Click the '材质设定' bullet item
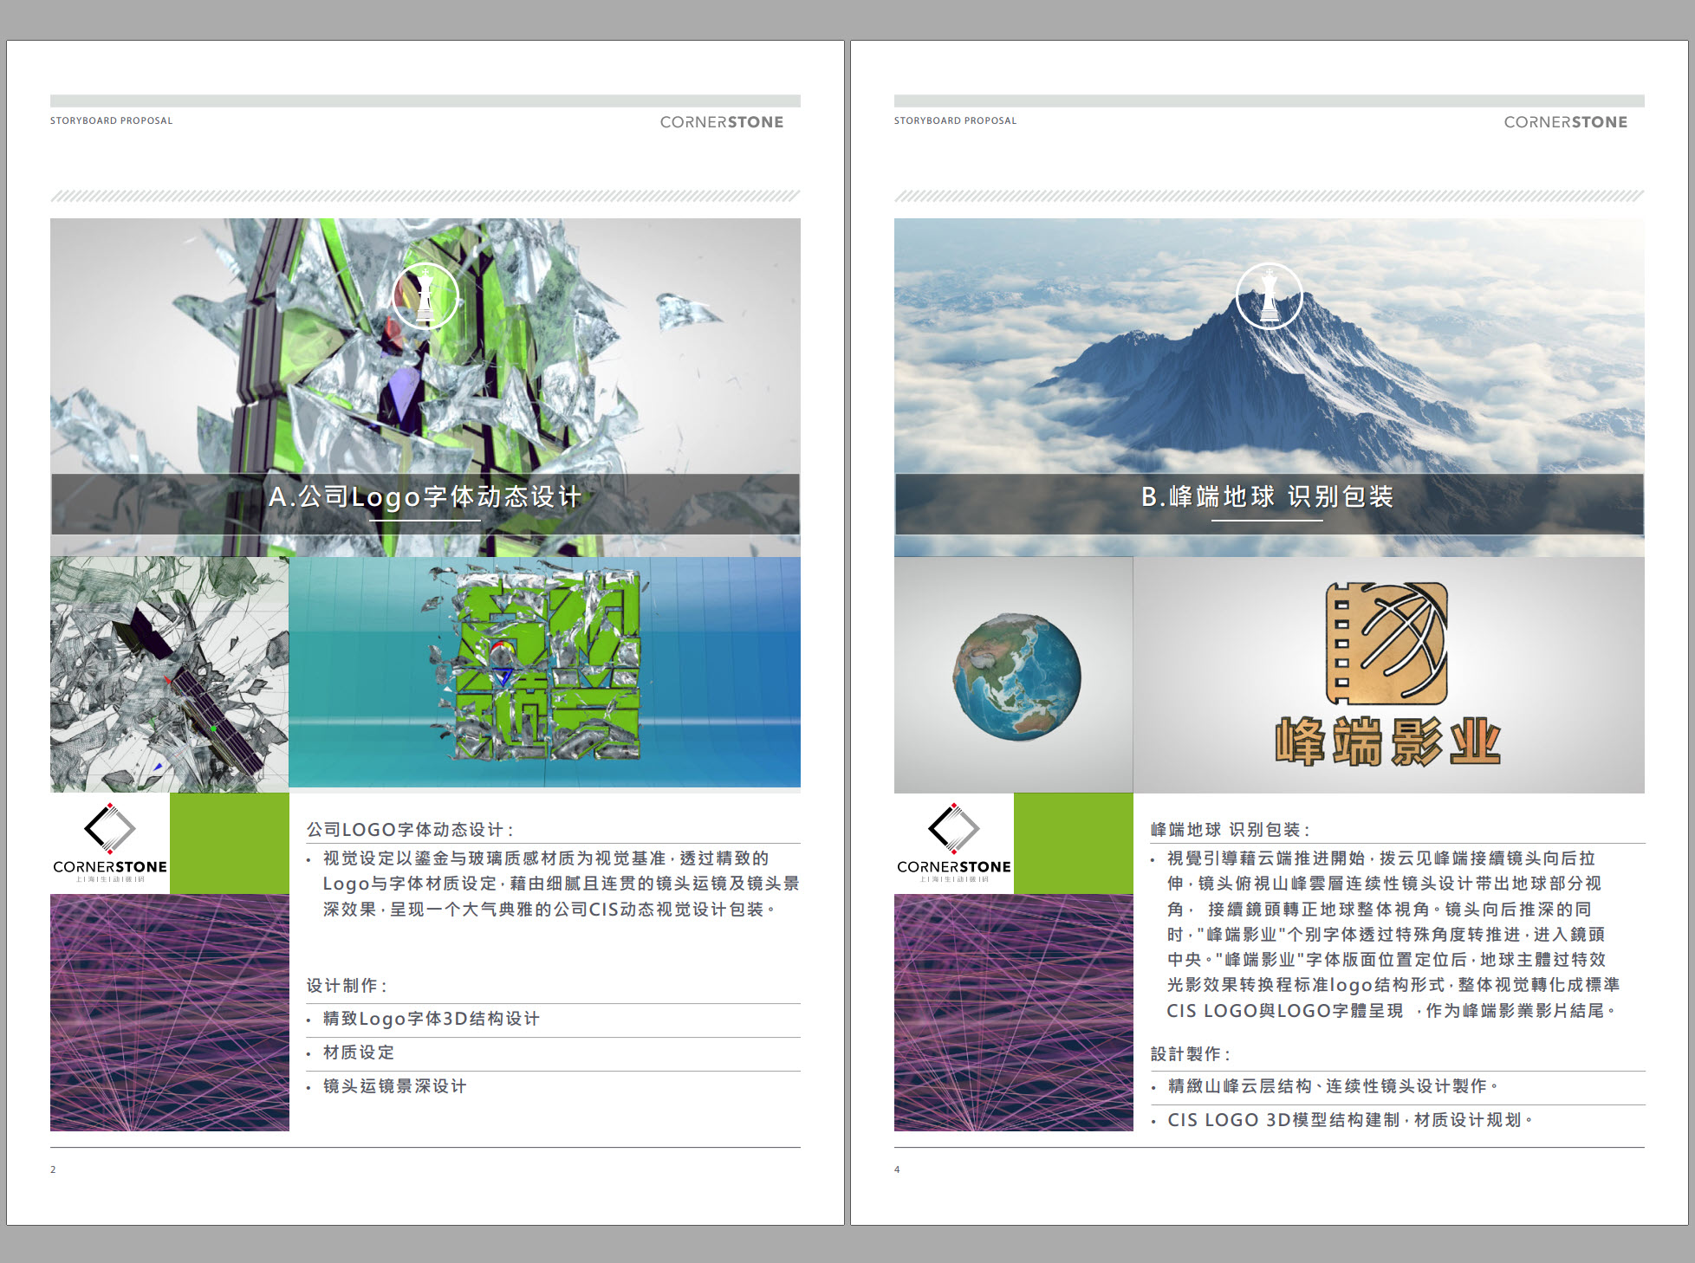 (x=359, y=1052)
